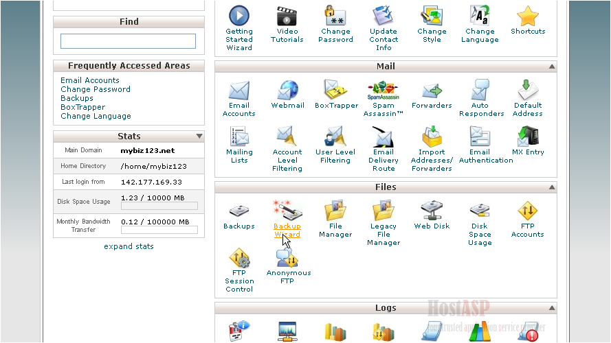Screen dimensions: 611x343
Task: Collapse the Logs section arrow
Action: pyautogui.click(x=551, y=309)
